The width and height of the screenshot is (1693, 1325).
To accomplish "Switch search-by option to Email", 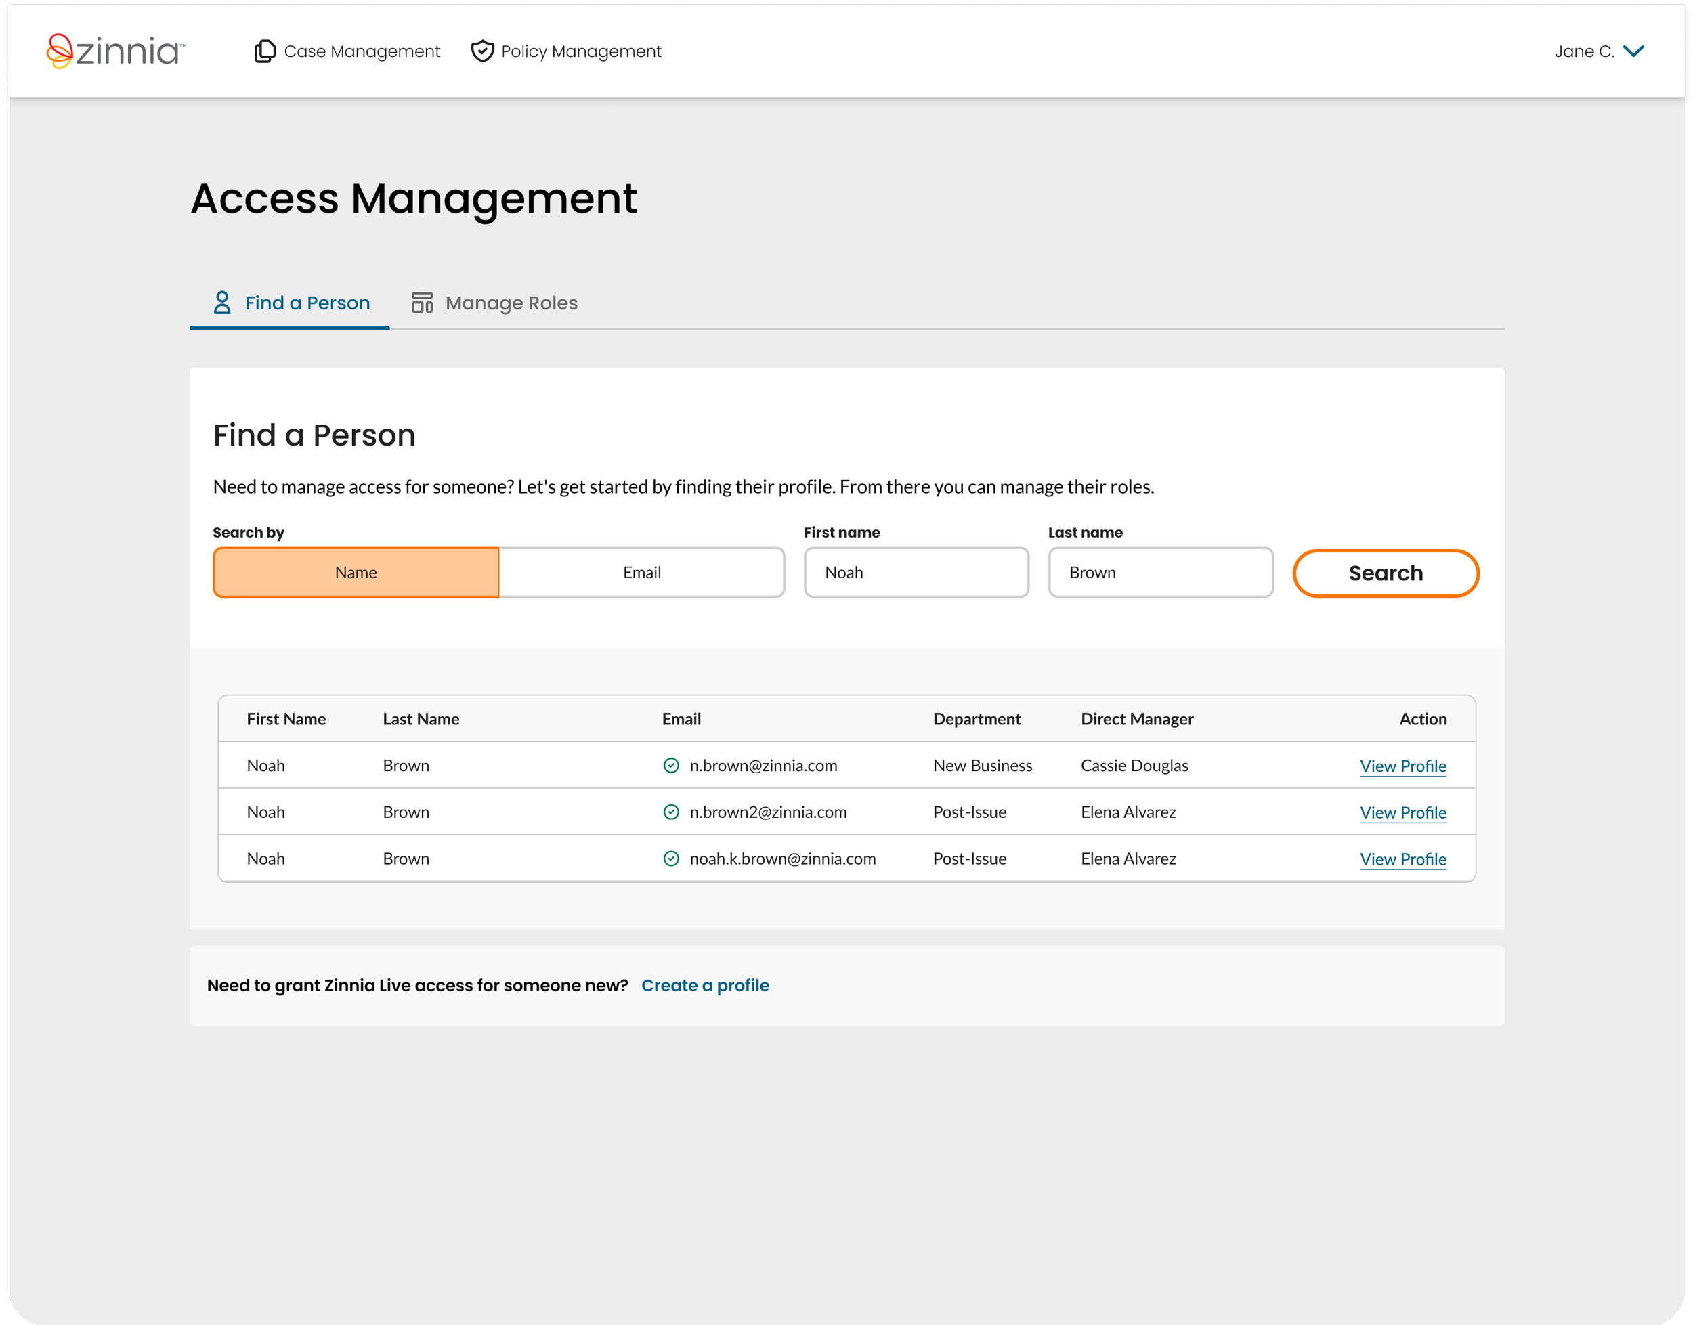I will pyautogui.click(x=642, y=573).
